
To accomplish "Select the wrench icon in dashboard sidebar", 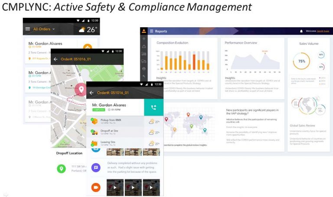I will pos(144,76).
